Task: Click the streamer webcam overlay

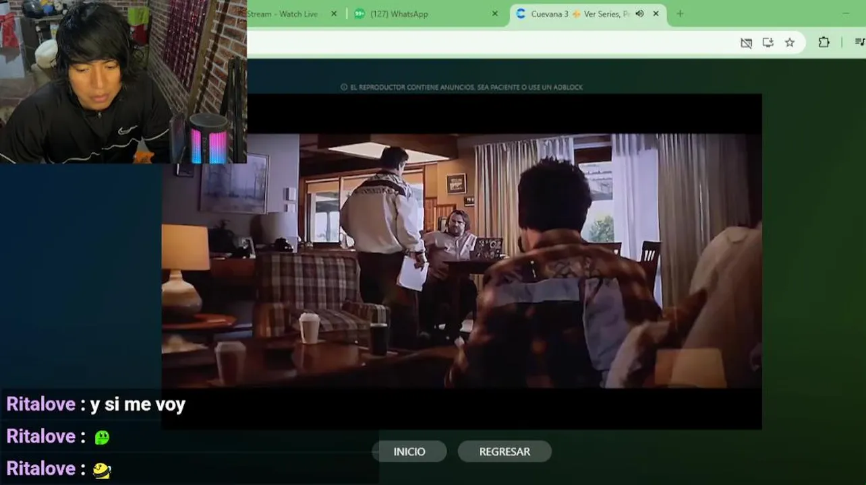Action: coord(123,82)
